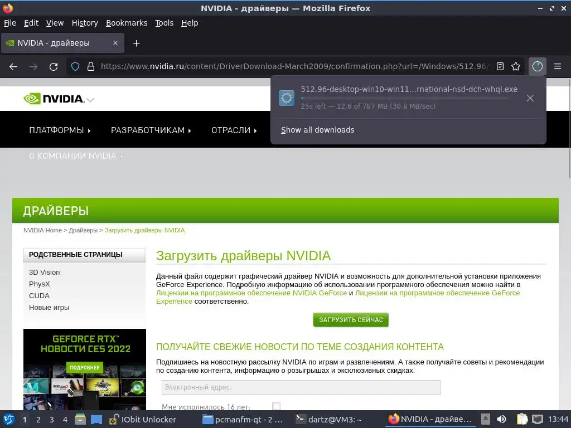Open tracking protection shield icon
The image size is (571, 428).
coord(75,67)
